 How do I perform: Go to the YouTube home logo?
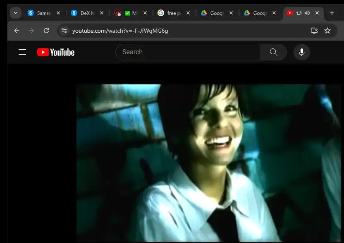pos(56,52)
